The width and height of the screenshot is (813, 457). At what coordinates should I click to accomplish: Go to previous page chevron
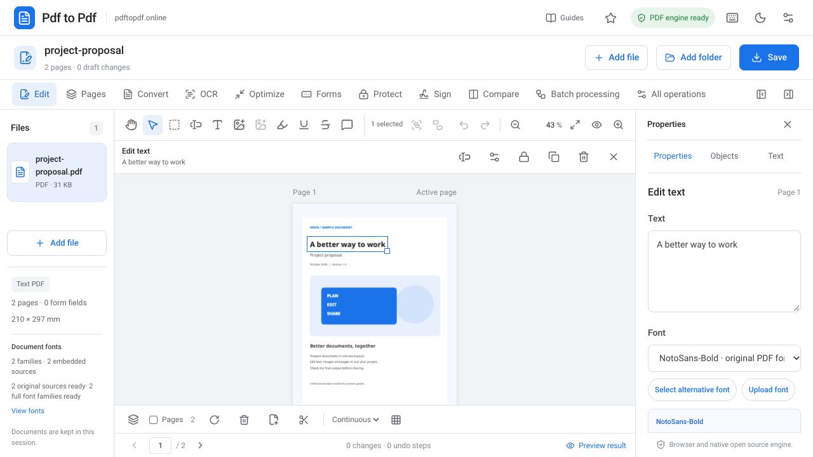click(x=135, y=446)
